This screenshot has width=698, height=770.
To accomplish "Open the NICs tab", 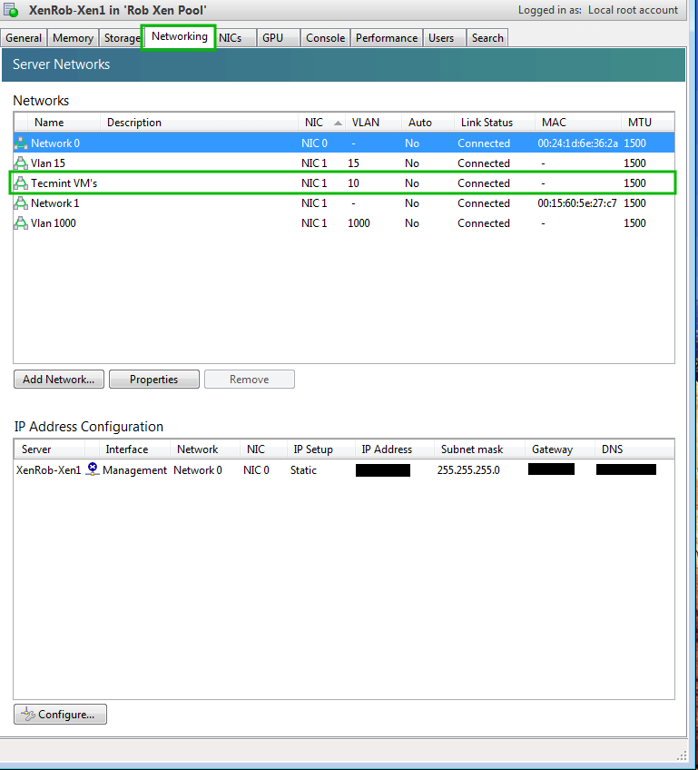I will [230, 37].
